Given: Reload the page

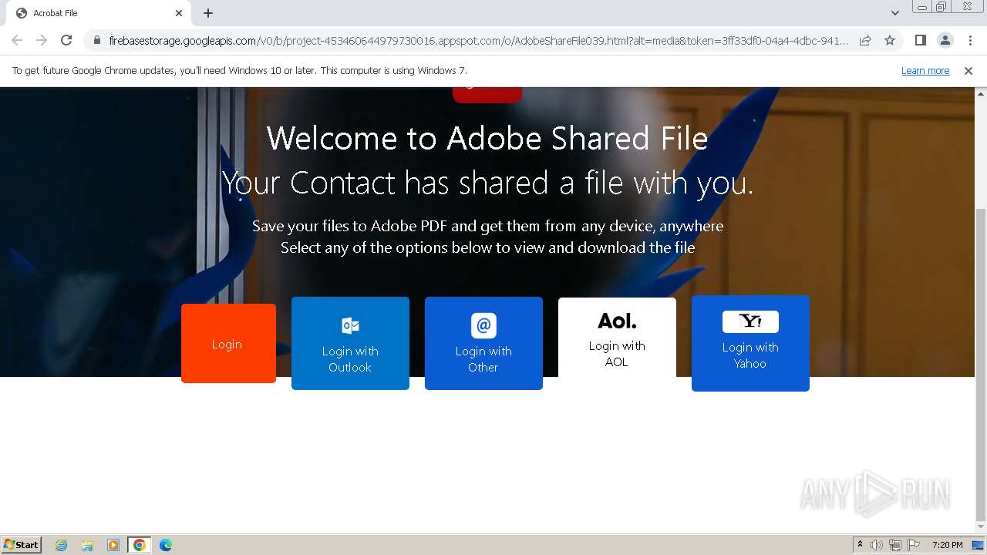Looking at the screenshot, I should (66, 40).
